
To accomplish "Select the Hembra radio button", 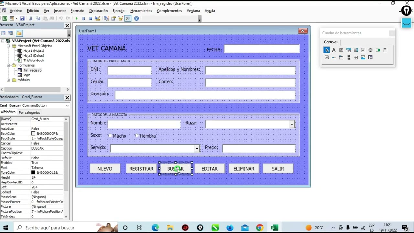I will pyautogui.click(x=137, y=136).
